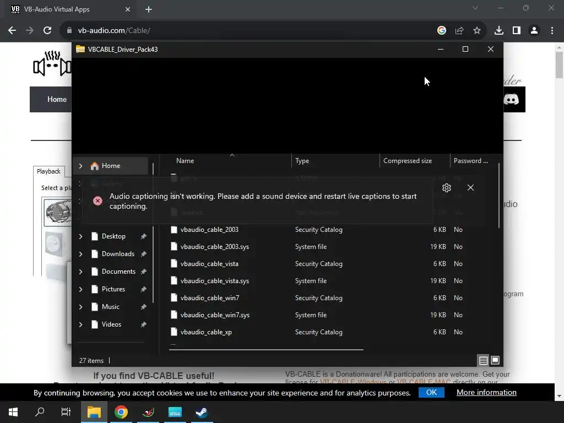Screen dimensions: 564x423
Task: Select Home in navigation pane
Action: pos(111,166)
